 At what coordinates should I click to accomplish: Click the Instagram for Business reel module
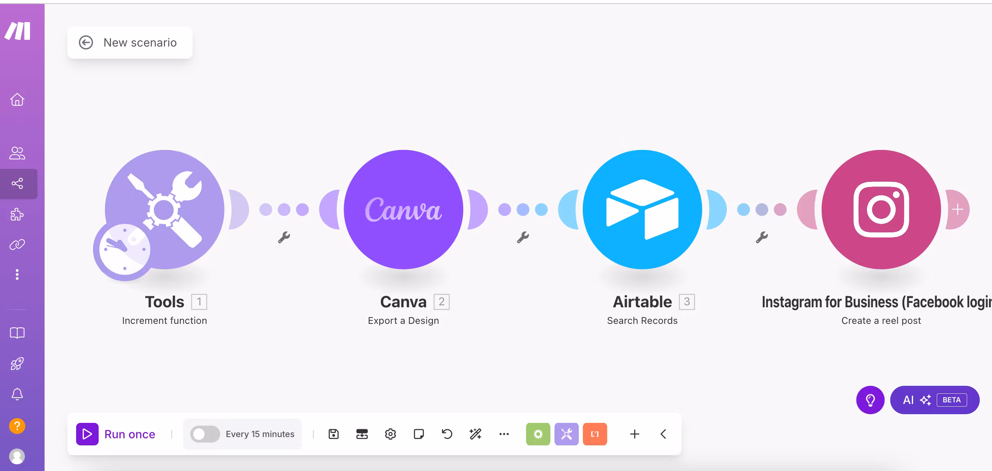pos(881,209)
